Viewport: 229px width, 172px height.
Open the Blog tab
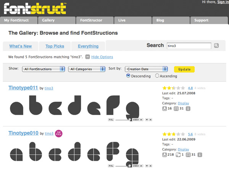coord(171,20)
